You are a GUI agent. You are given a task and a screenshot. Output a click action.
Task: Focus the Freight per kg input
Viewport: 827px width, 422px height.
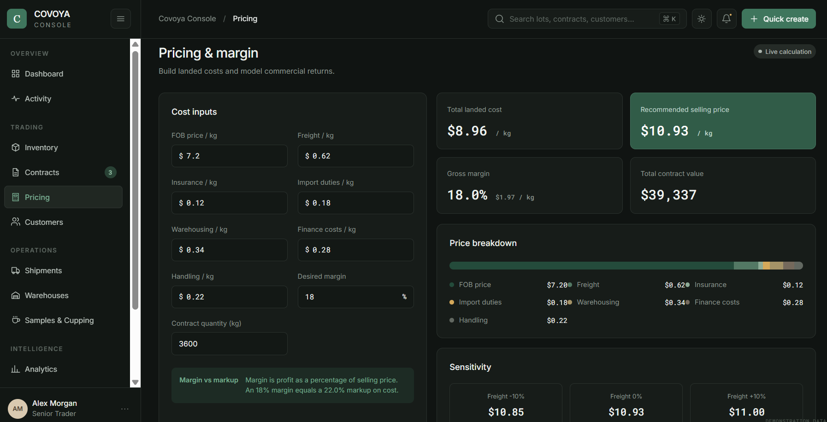coord(356,156)
